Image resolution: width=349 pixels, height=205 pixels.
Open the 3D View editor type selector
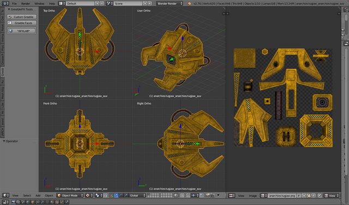pos(6,195)
